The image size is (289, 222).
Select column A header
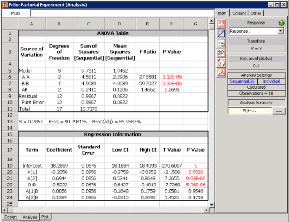tap(32, 24)
